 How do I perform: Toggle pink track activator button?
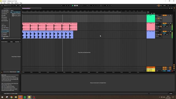[x=164, y=23]
